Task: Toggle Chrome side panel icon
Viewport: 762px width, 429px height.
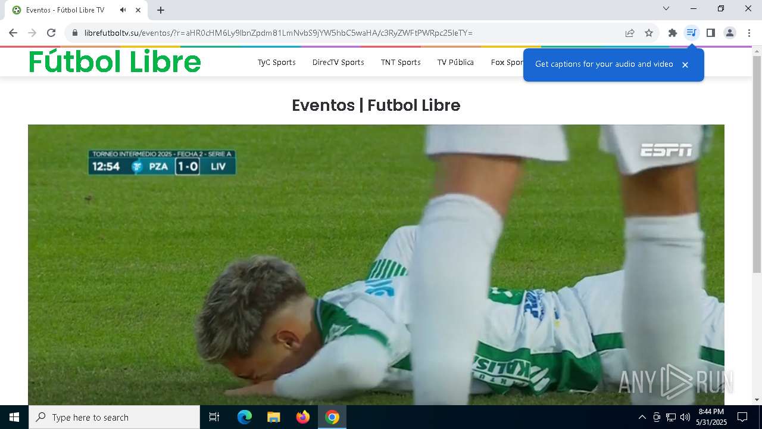Action: click(x=710, y=33)
